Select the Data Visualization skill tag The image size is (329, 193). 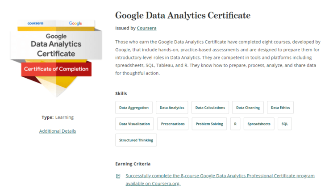point(134,124)
